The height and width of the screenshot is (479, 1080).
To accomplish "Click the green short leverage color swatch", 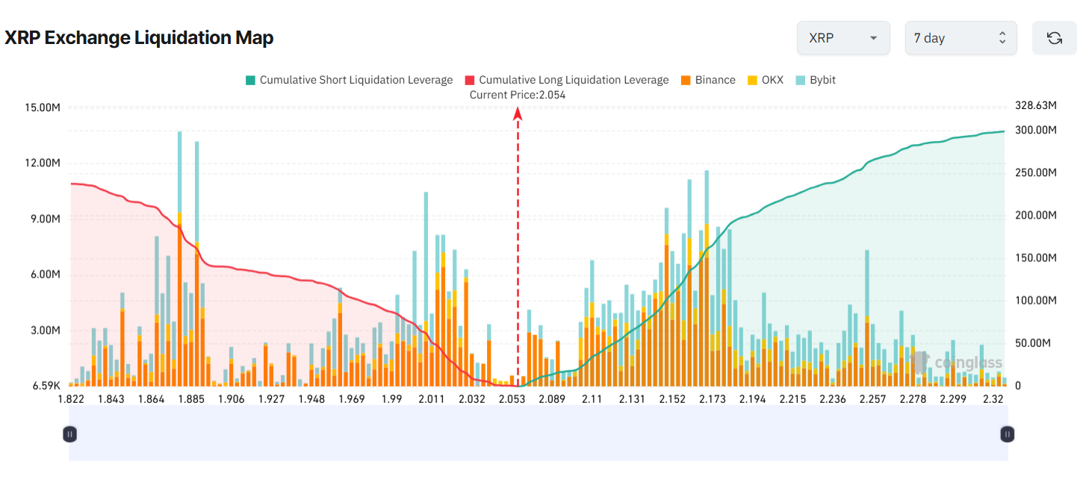I will [249, 80].
